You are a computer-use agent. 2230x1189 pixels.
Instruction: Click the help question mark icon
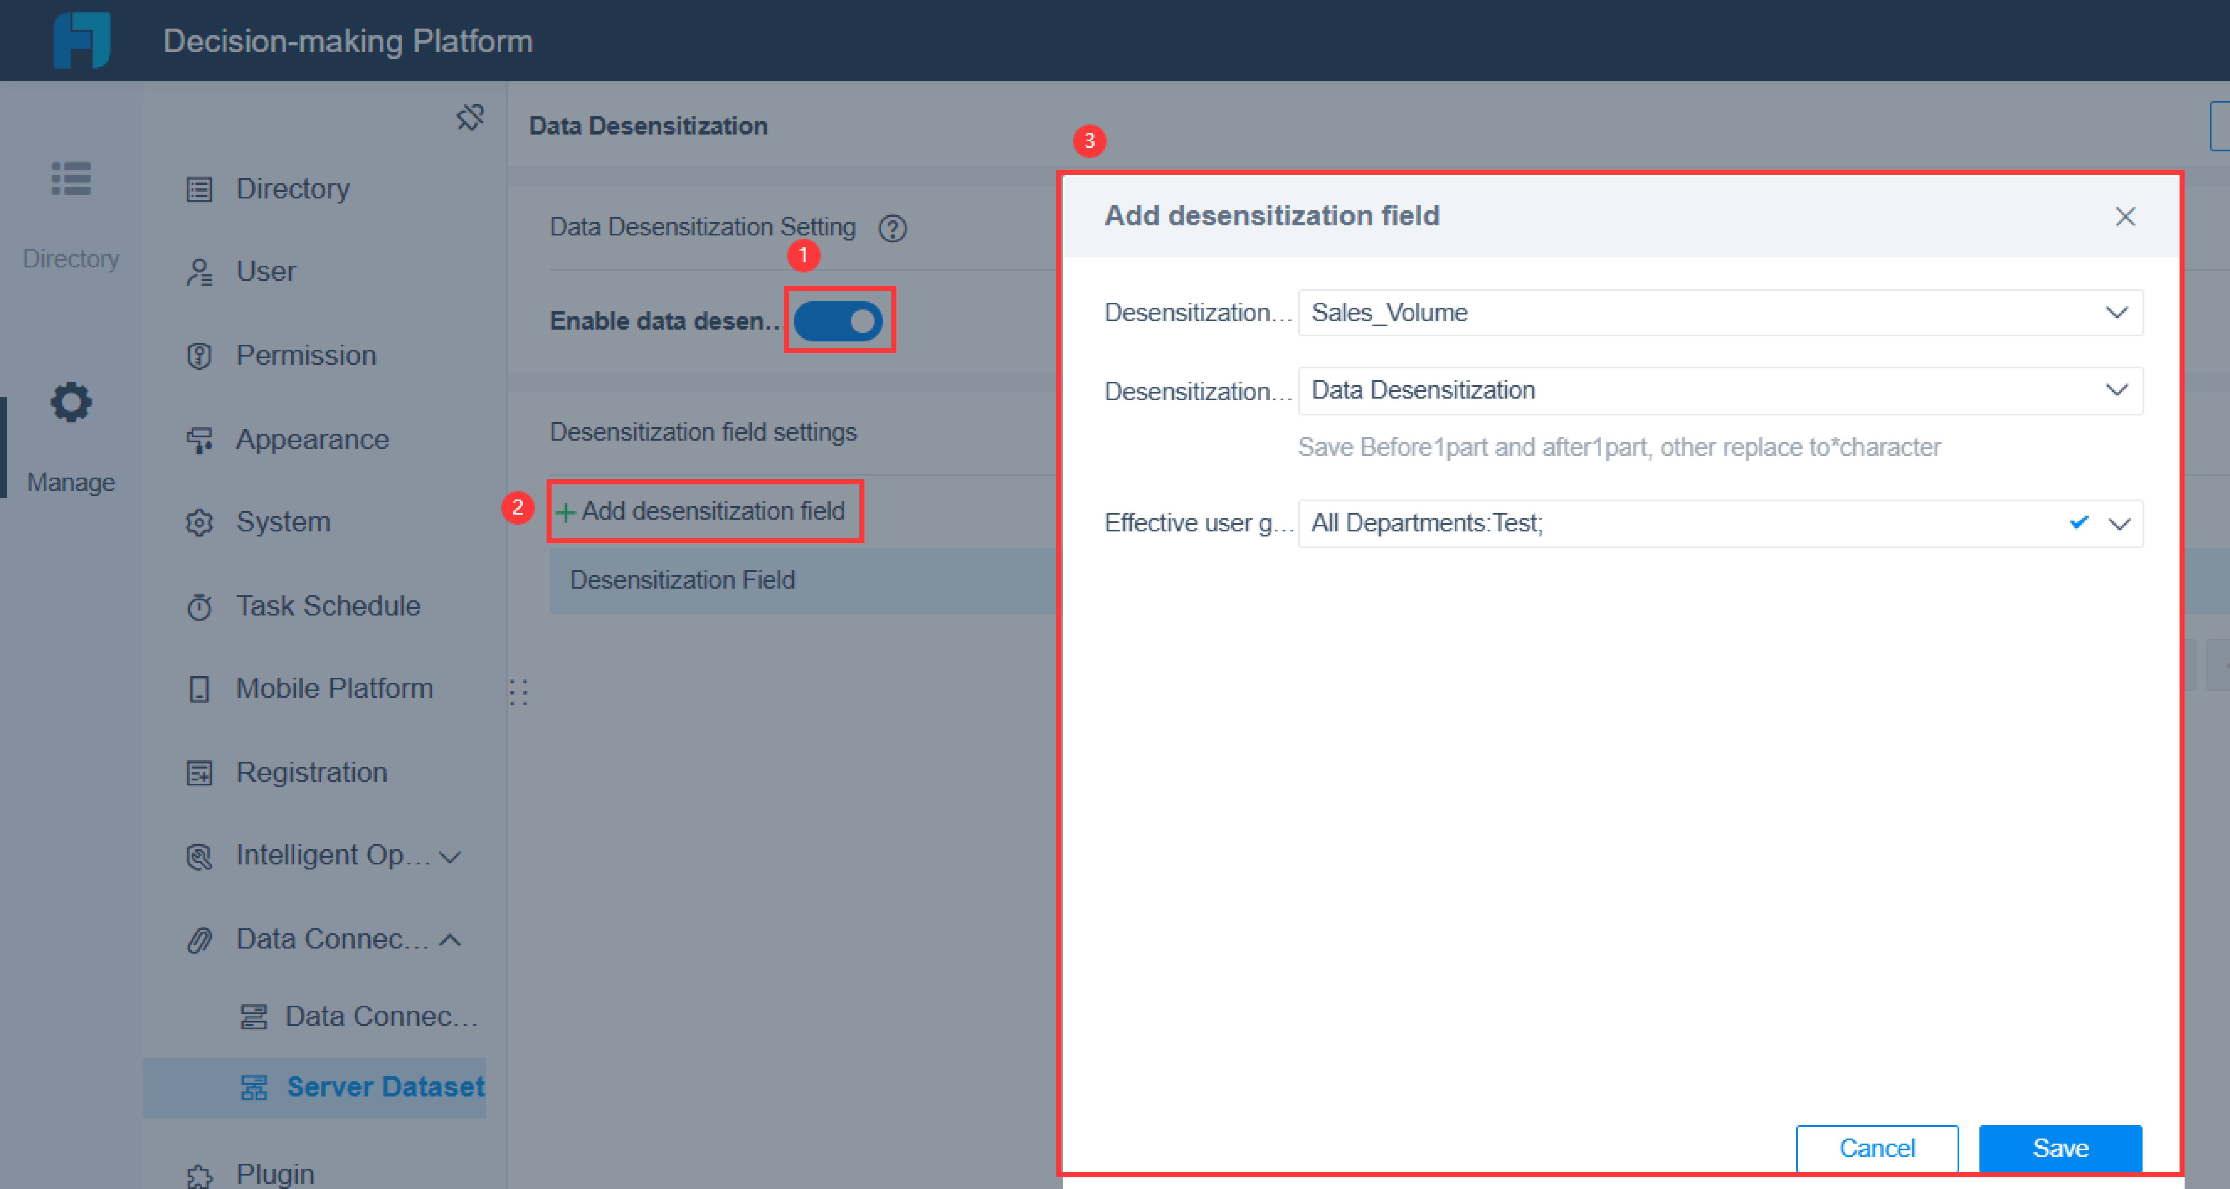click(892, 229)
